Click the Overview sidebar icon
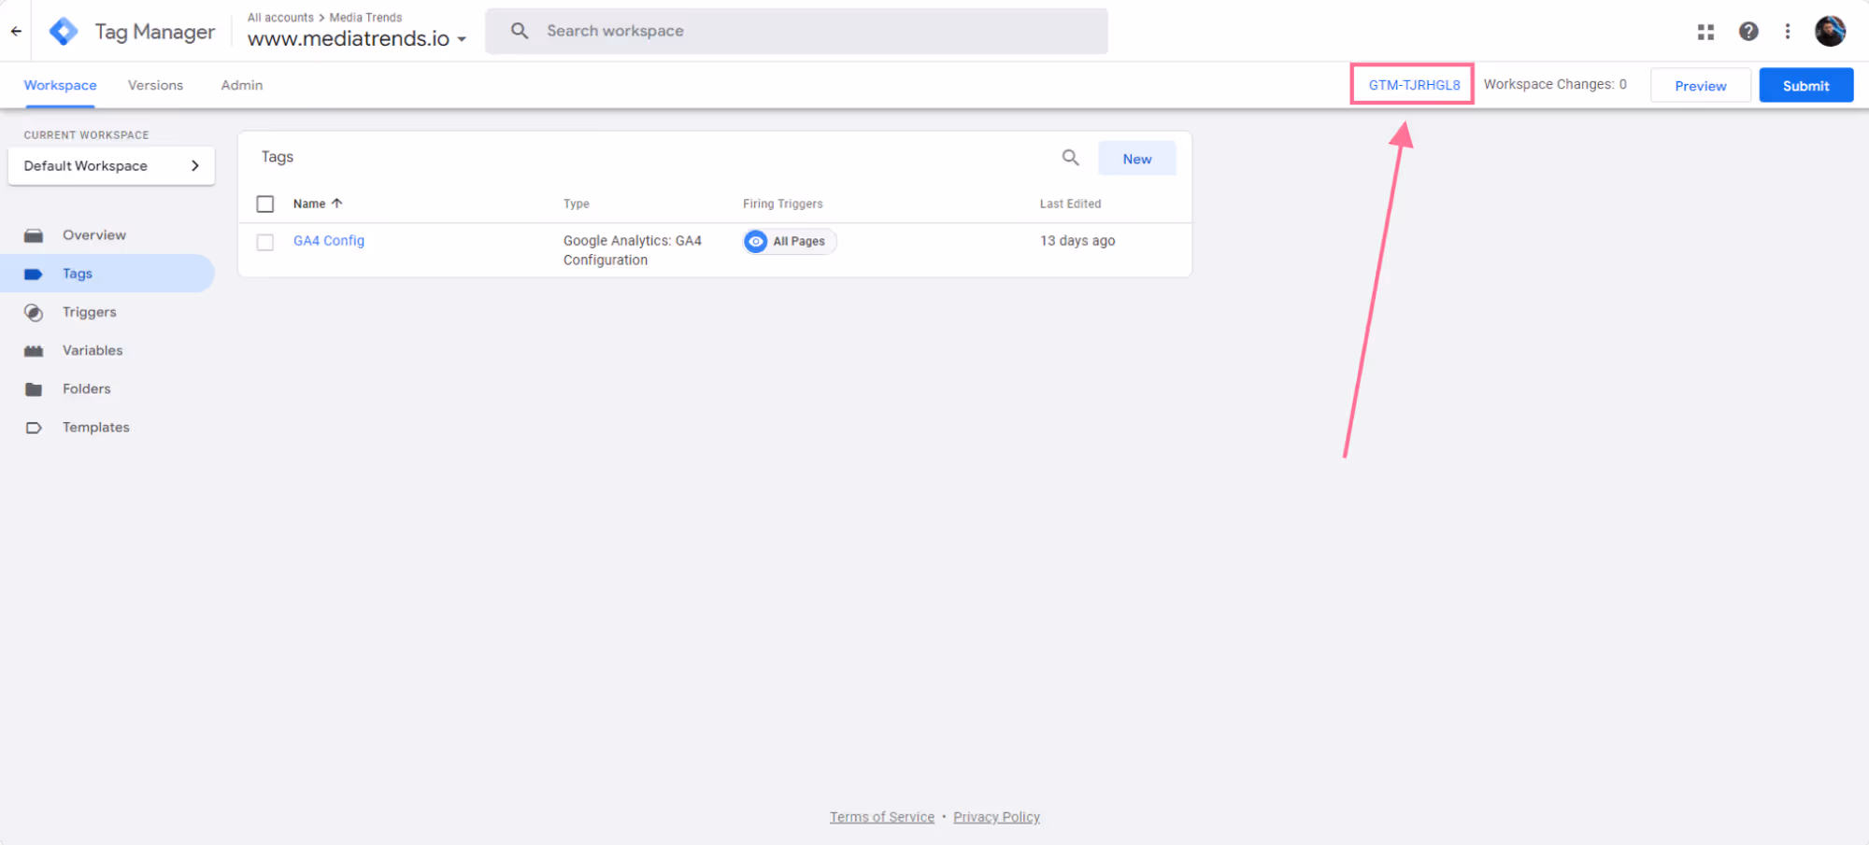 pos(34,235)
